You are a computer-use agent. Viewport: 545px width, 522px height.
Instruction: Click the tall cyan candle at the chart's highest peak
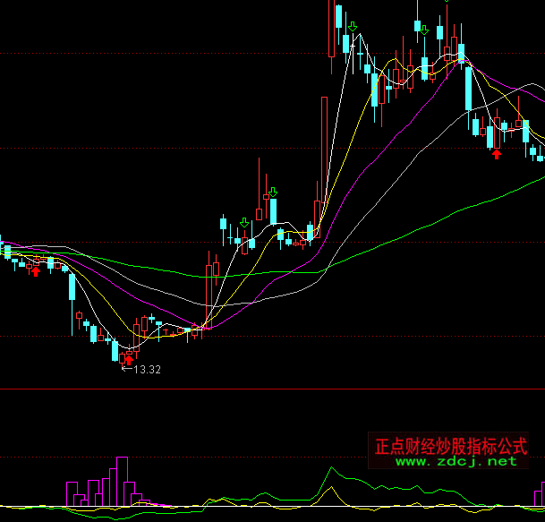tap(338, 22)
